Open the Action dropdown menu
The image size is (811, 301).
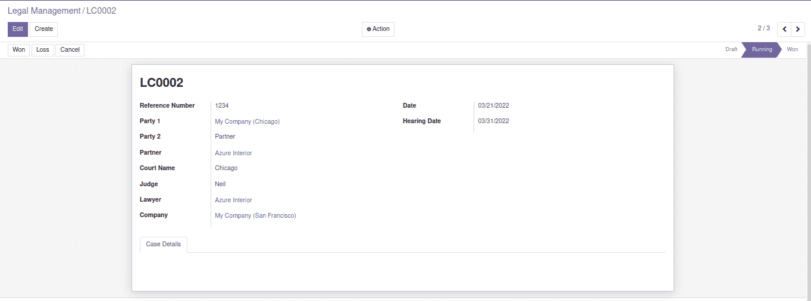378,29
